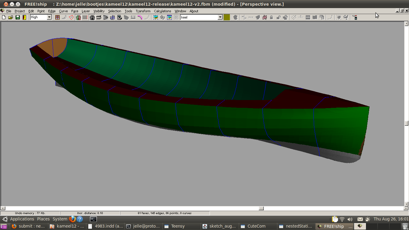Open the 'keel' layer dropdown
The width and height of the screenshot is (409, 230).
(220, 17)
